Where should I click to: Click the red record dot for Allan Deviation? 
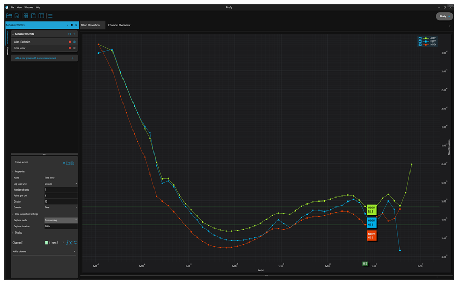(70, 41)
